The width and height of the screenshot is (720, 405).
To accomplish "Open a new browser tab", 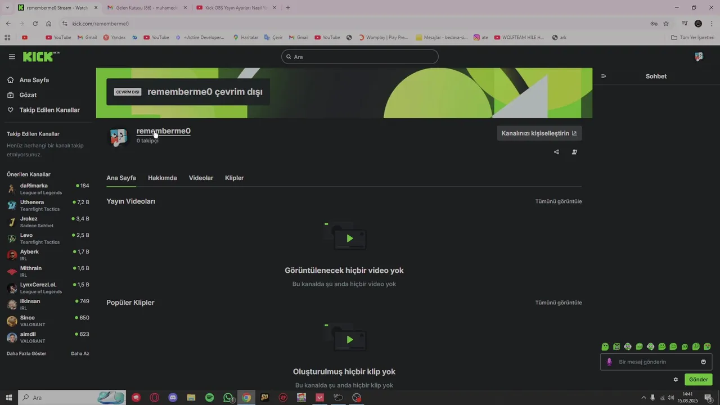I will (x=288, y=7).
